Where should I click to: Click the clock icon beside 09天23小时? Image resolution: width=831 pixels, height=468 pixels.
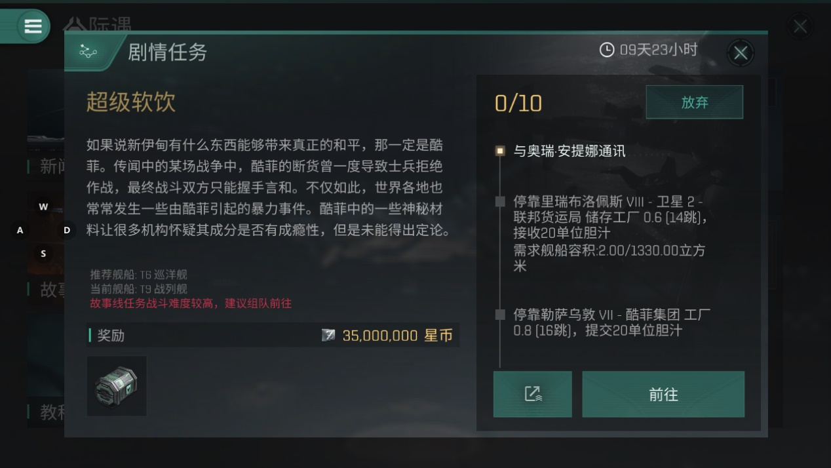tap(607, 50)
